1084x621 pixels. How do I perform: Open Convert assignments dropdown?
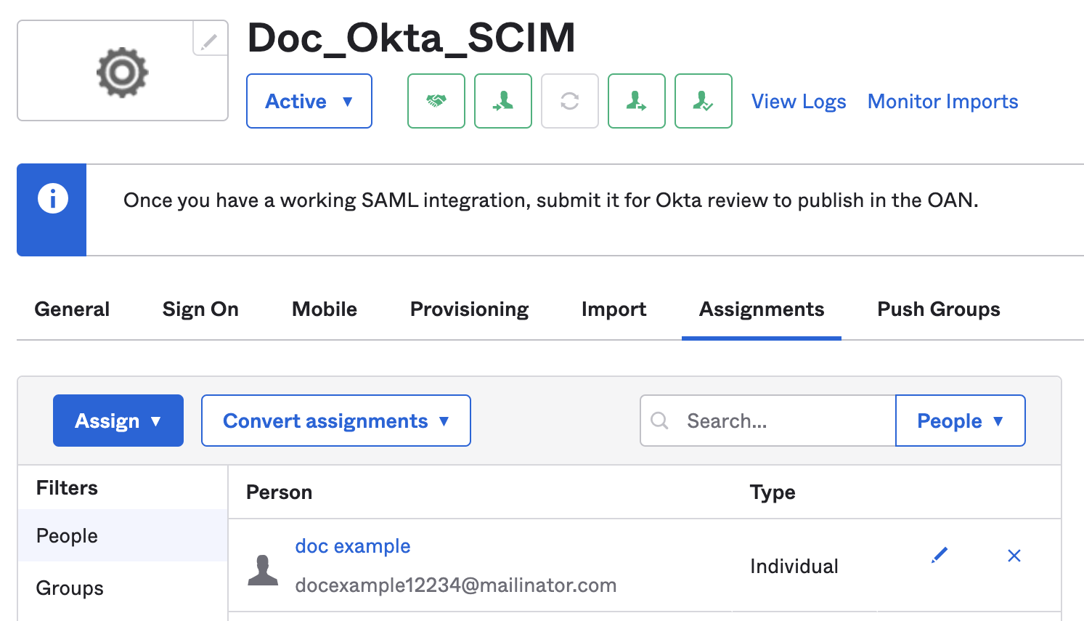[335, 421]
